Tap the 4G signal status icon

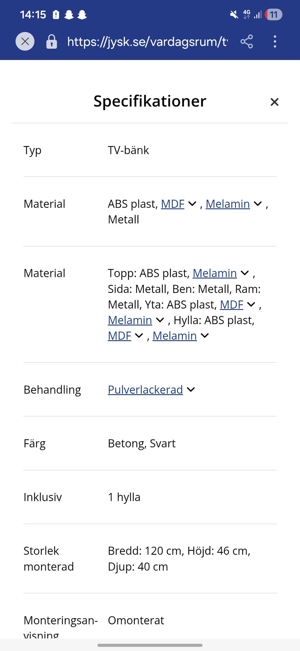247,14
